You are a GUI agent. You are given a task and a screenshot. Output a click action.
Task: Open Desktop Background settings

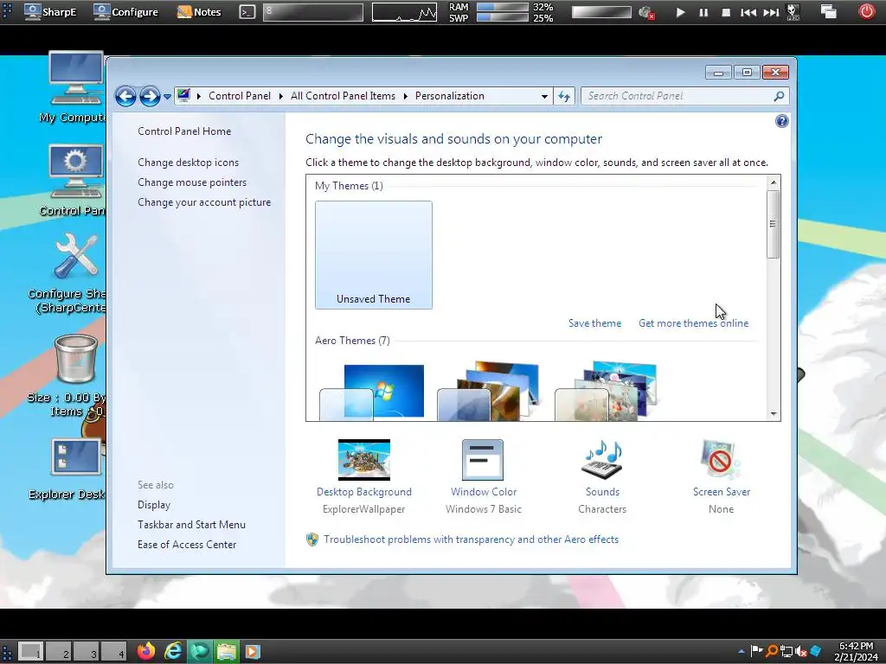tap(364, 477)
